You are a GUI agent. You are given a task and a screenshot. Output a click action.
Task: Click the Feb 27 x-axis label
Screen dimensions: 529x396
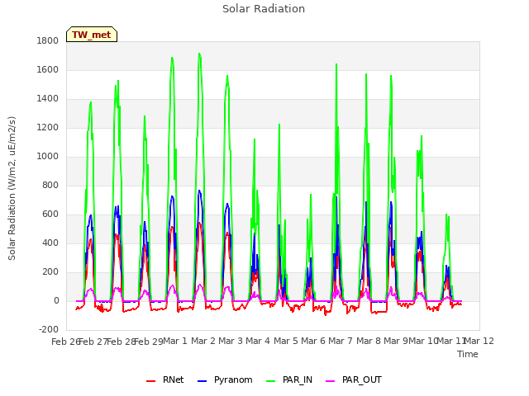[x=93, y=342]
